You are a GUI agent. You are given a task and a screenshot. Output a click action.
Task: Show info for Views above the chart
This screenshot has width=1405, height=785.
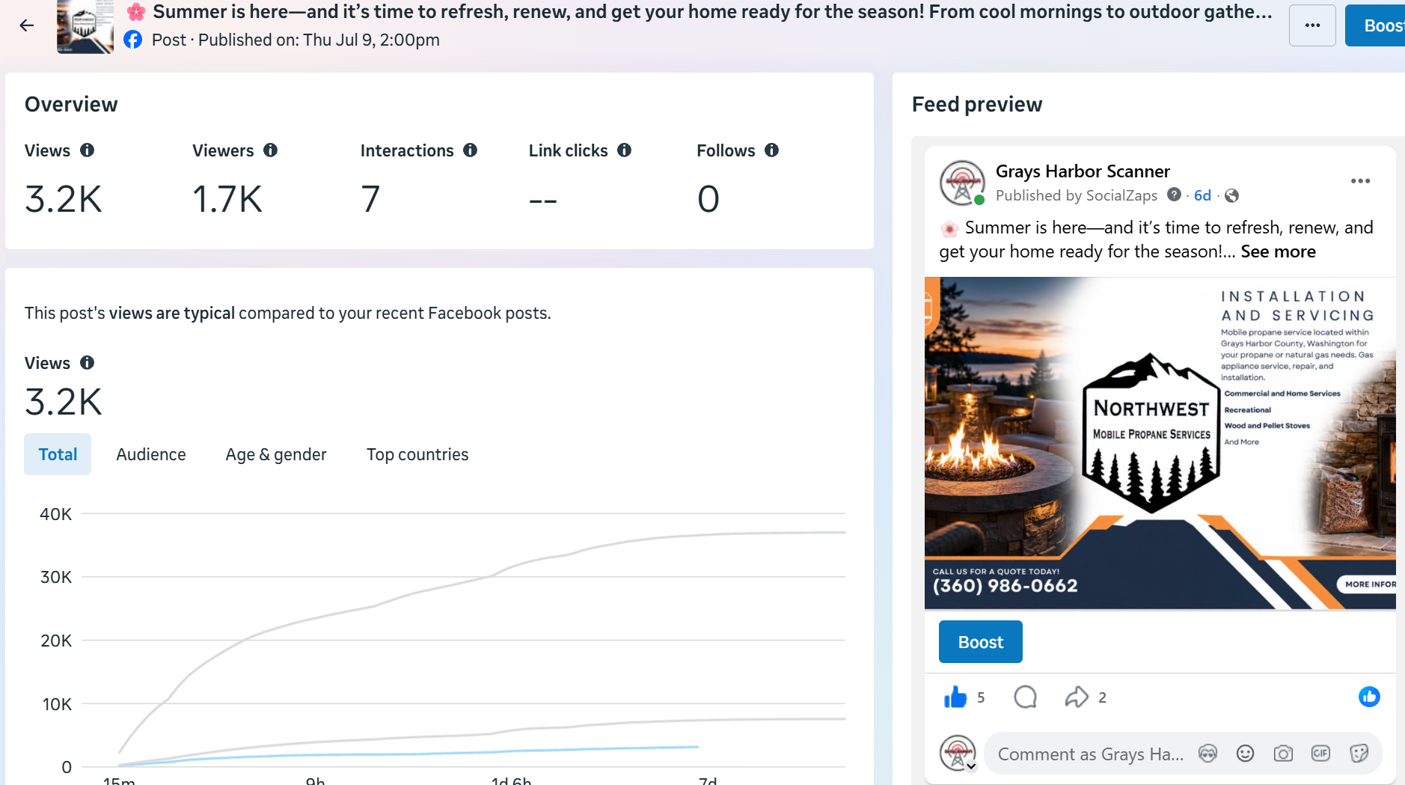click(x=88, y=363)
